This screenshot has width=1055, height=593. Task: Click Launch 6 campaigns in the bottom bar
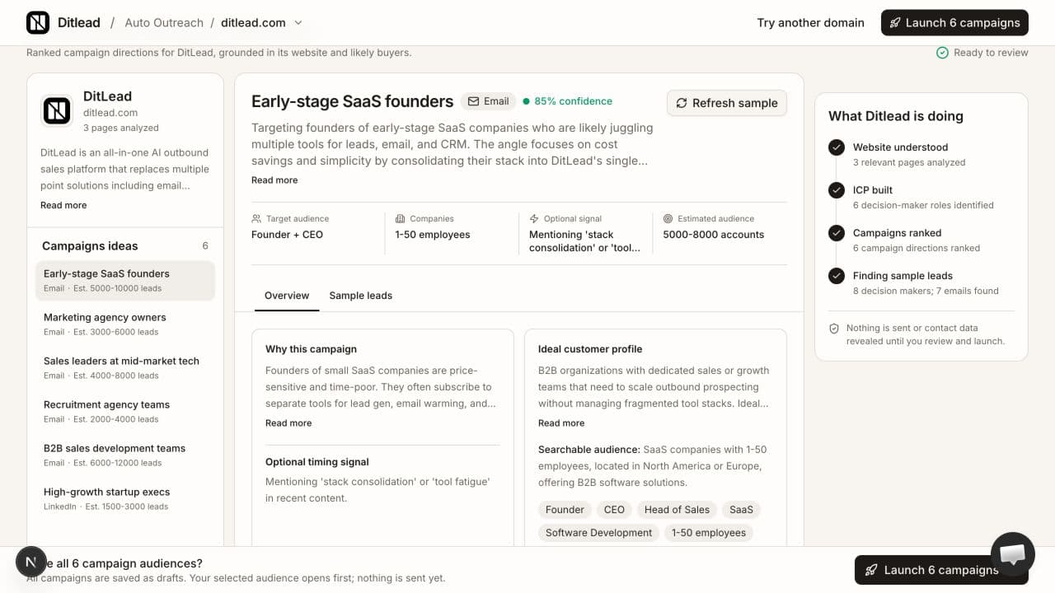(941, 570)
